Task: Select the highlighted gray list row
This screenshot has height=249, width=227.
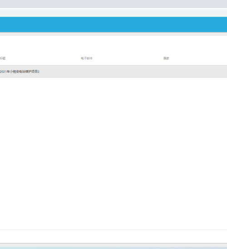Action: (x=113, y=72)
